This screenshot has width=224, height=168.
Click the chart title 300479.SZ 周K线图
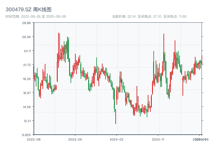coord(29,10)
